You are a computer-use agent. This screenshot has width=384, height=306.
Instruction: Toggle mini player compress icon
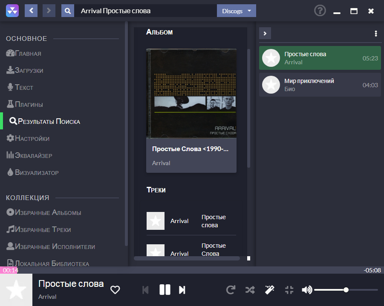(x=289, y=290)
